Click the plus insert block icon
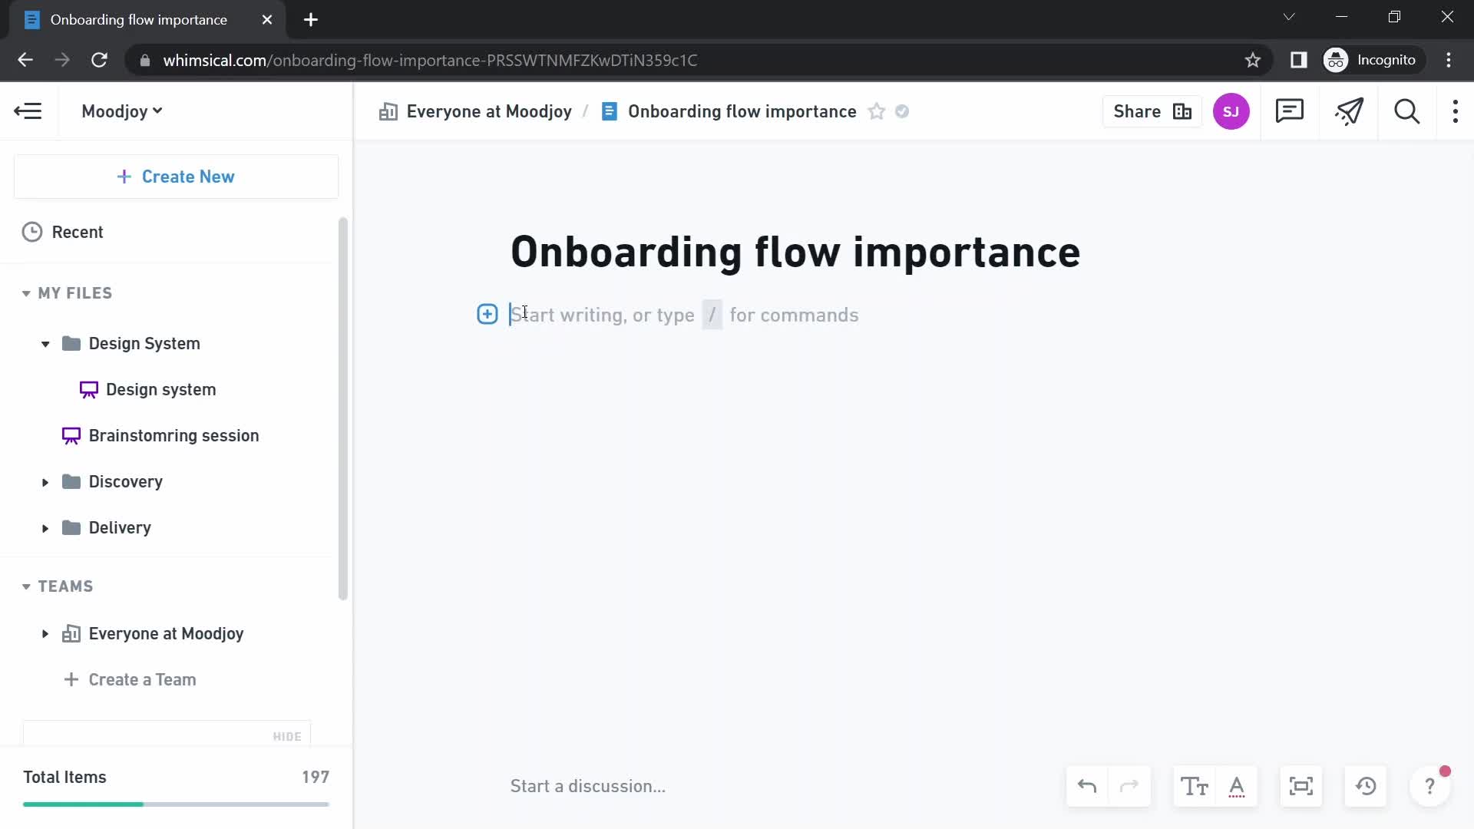Viewport: 1474px width, 829px height. tap(487, 314)
